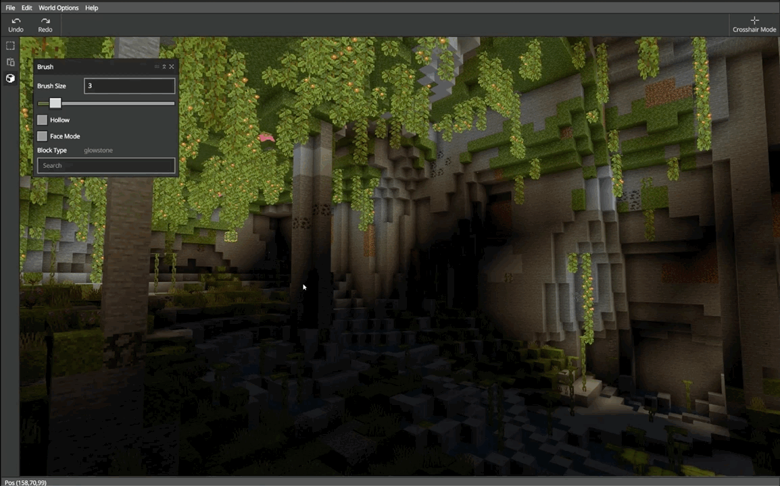Close the Brush panel
The image size is (780, 486).
coord(172,67)
